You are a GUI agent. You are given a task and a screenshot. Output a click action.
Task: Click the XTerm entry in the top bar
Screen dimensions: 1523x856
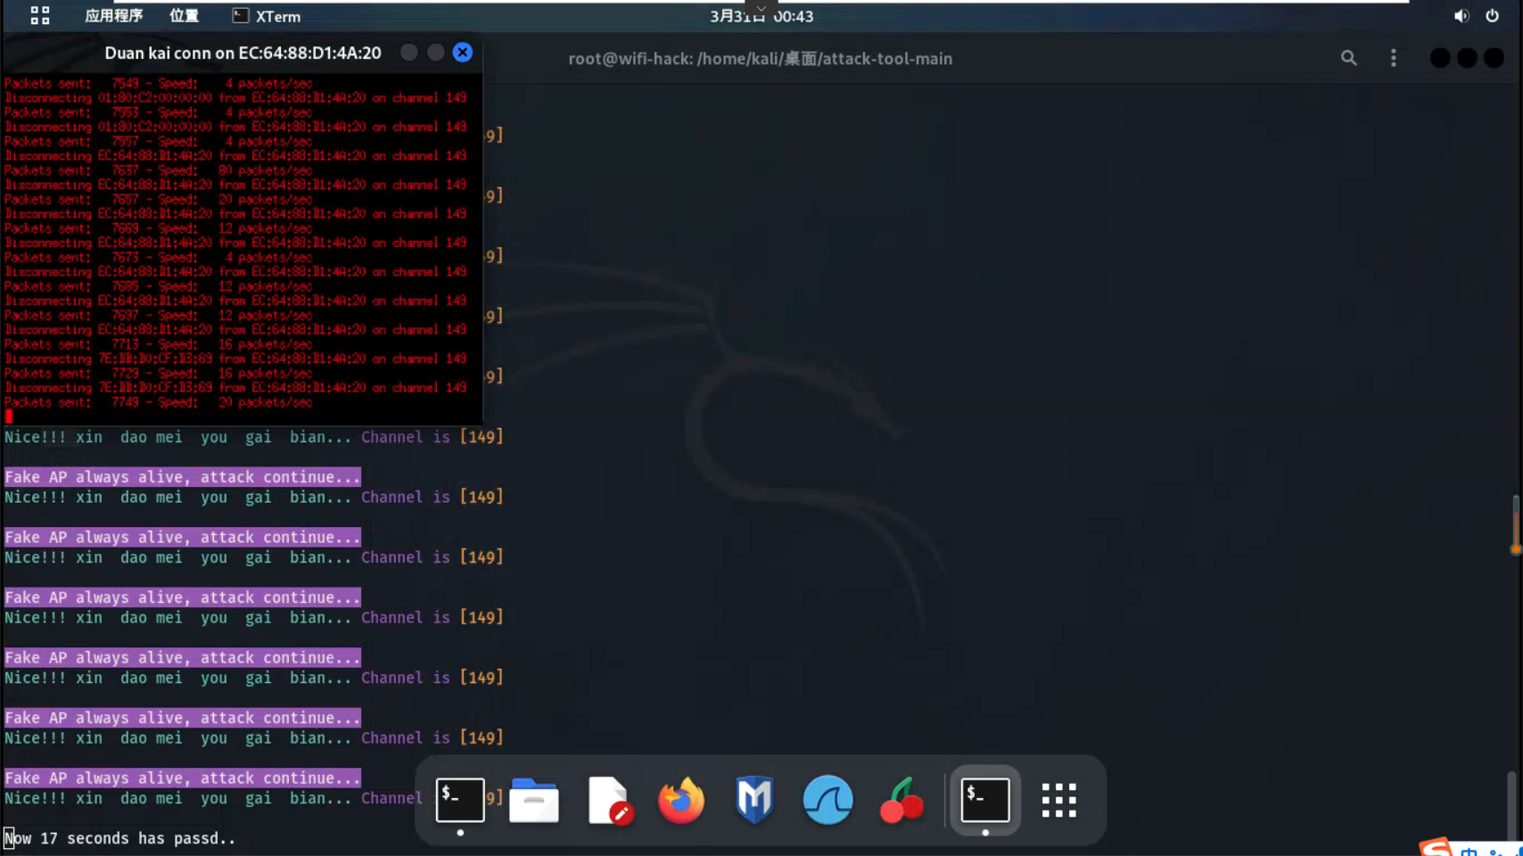coord(265,15)
